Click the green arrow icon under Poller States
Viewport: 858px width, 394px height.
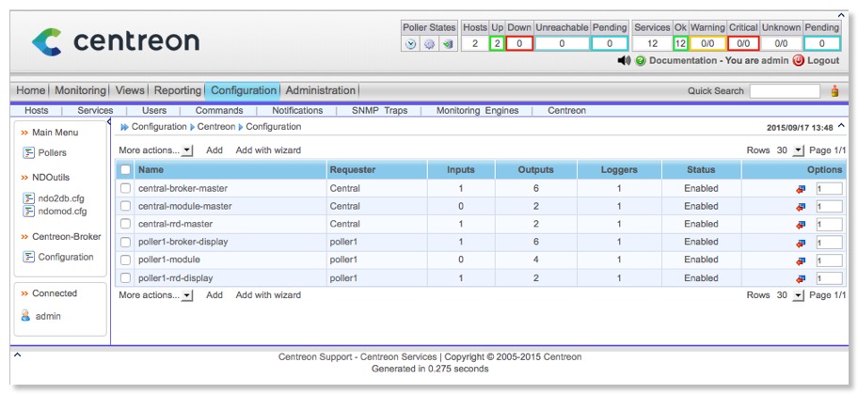tap(448, 44)
